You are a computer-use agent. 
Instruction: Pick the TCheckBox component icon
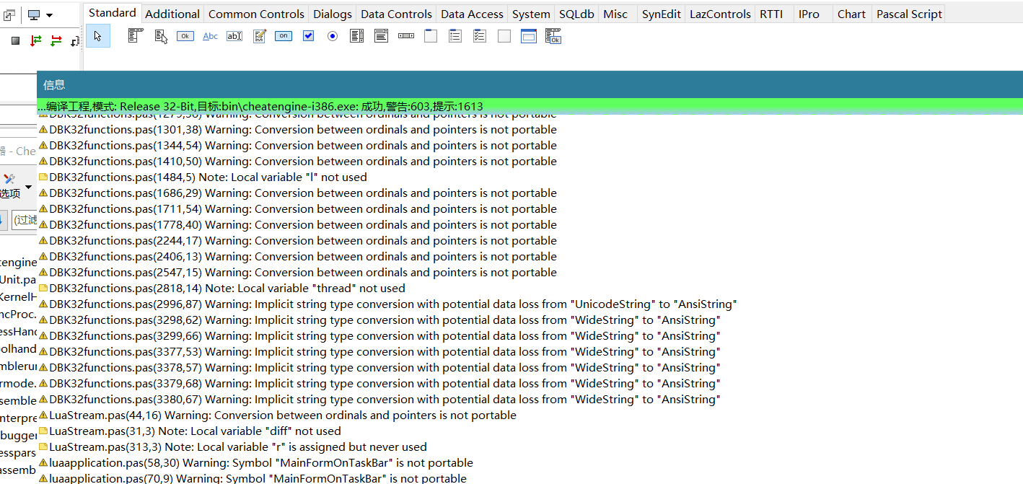pyautogui.click(x=308, y=36)
